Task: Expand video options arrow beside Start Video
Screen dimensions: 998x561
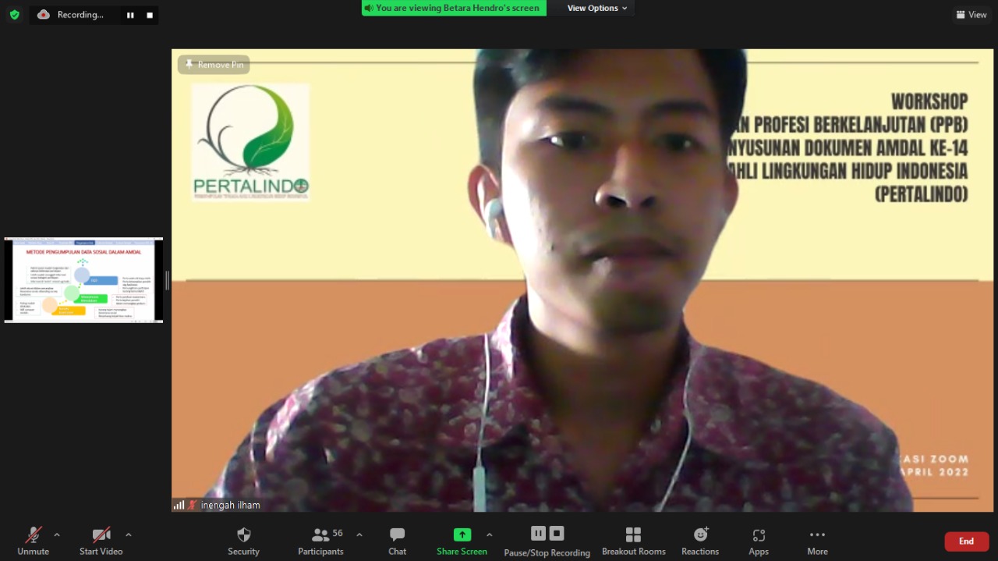Action: click(129, 534)
